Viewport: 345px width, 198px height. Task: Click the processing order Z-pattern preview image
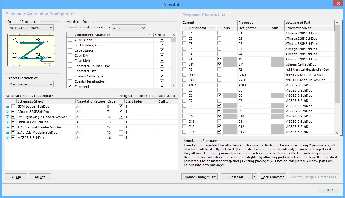coord(31,50)
